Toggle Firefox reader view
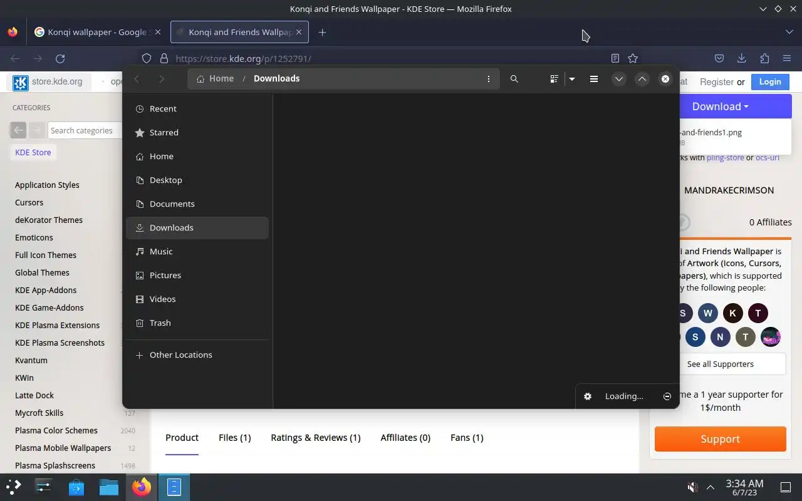 pos(615,58)
